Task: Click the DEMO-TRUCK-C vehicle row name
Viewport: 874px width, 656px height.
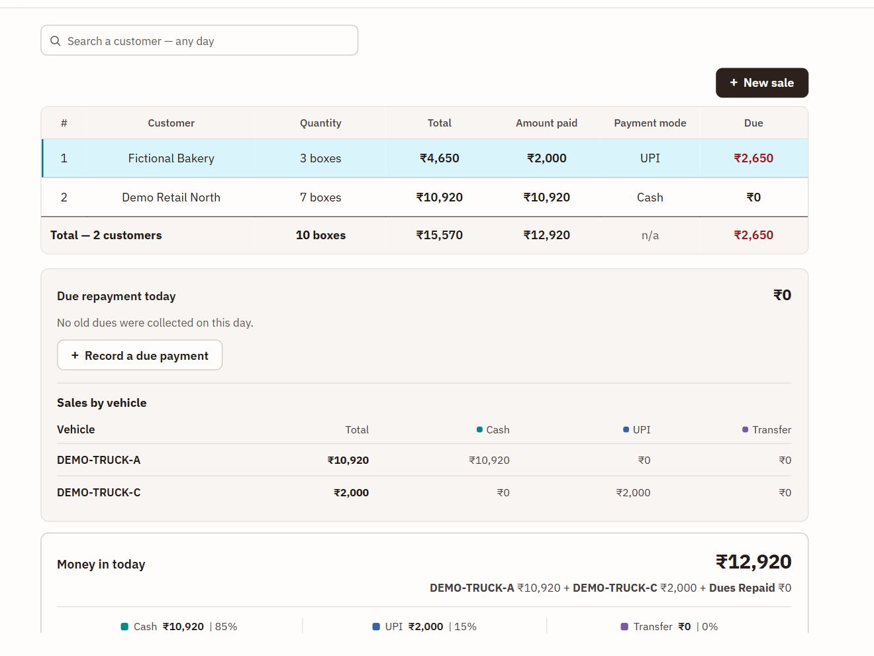Action: pos(99,492)
